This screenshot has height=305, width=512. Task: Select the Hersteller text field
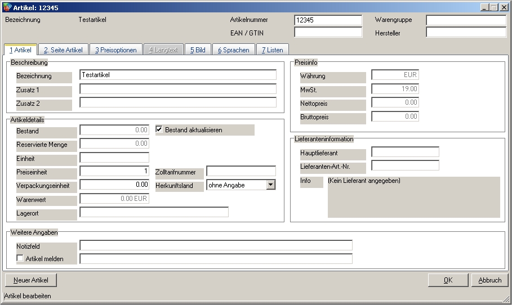[466, 33]
